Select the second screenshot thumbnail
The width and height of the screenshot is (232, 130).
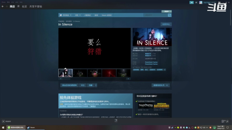[80, 73]
